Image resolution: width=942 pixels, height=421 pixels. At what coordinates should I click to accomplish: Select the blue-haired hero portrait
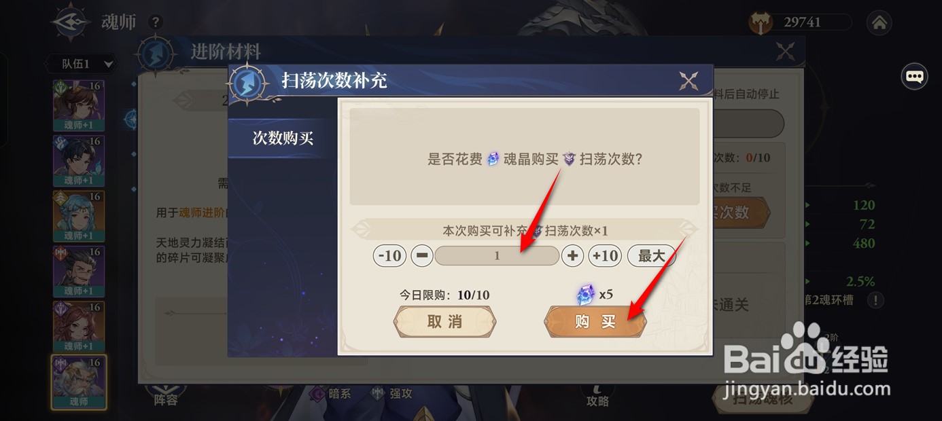click(79, 216)
